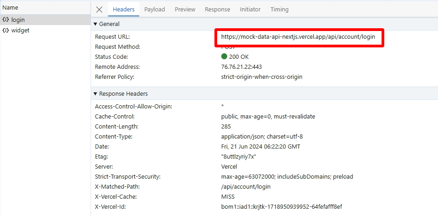Switch to the Response tab

coord(217,9)
